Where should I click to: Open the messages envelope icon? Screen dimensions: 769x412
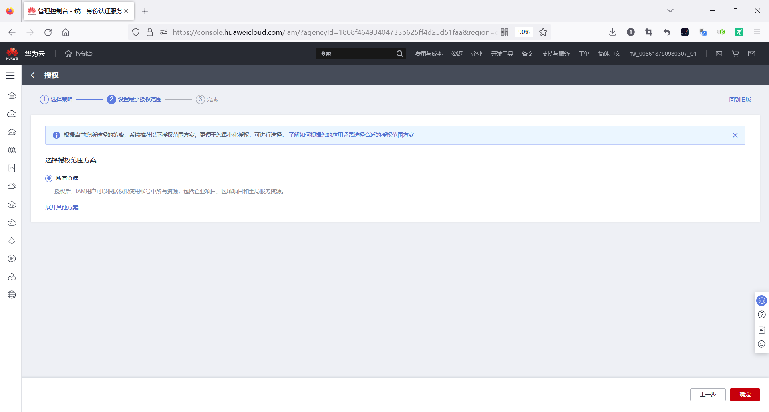[x=752, y=54]
